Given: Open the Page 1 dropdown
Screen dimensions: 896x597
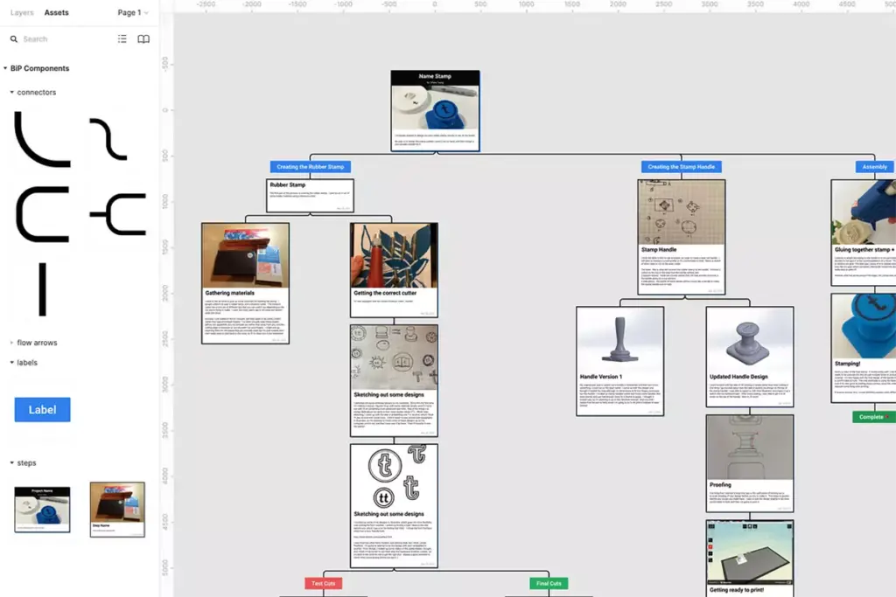Looking at the screenshot, I should (x=133, y=13).
